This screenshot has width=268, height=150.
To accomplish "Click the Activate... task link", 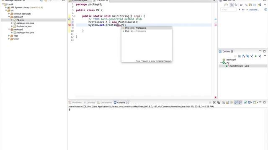I will pyautogui.click(x=254, y=10).
